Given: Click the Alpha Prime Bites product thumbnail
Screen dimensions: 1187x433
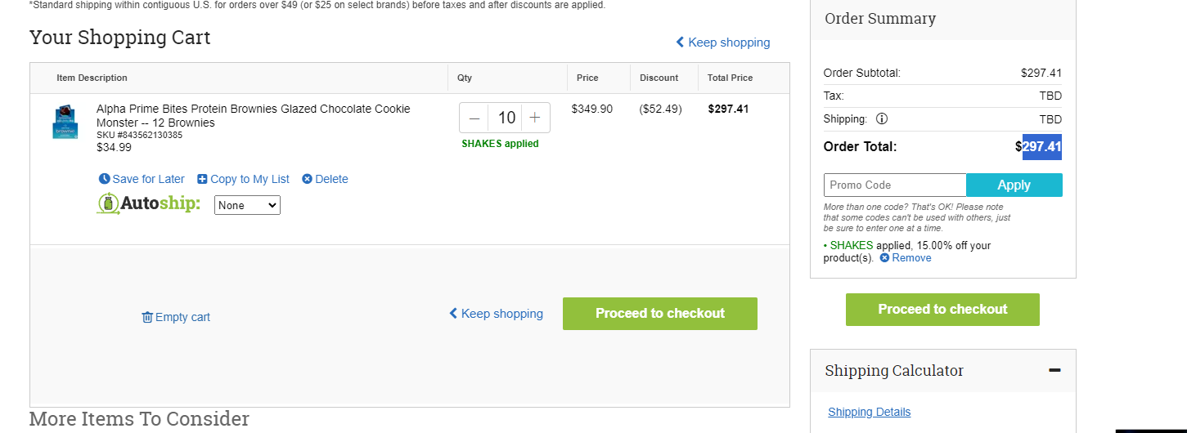Looking at the screenshot, I should (65, 122).
